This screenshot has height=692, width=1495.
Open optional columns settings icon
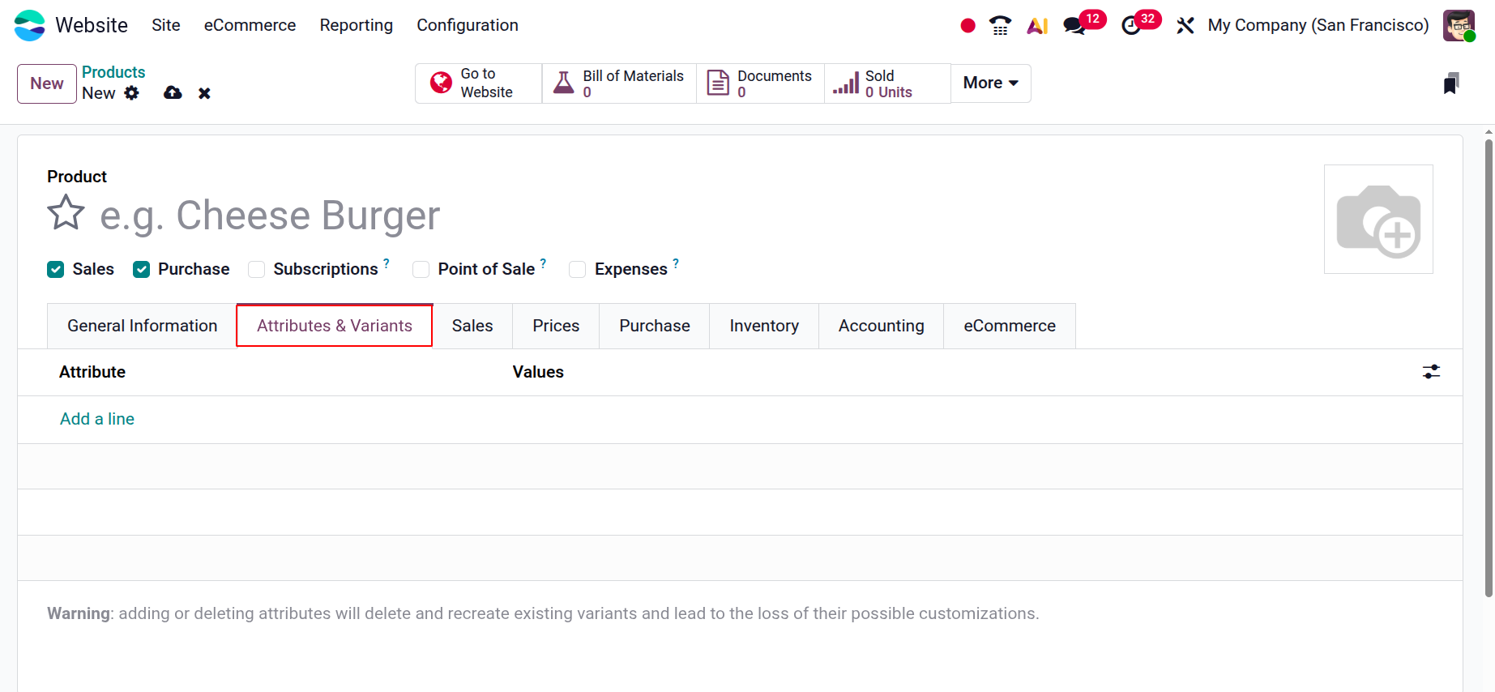[x=1431, y=372]
